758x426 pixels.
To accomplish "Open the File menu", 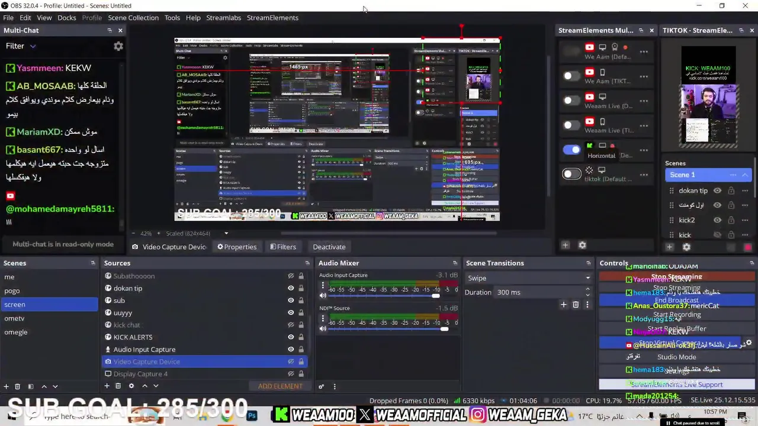I will pos(8,18).
